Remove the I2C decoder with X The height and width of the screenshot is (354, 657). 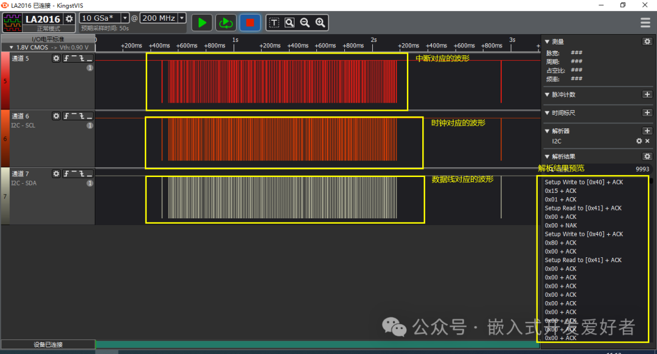[x=647, y=141]
